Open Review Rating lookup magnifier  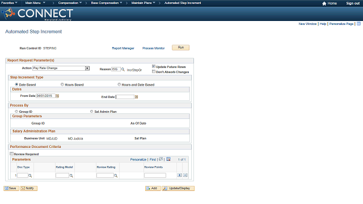(116, 176)
